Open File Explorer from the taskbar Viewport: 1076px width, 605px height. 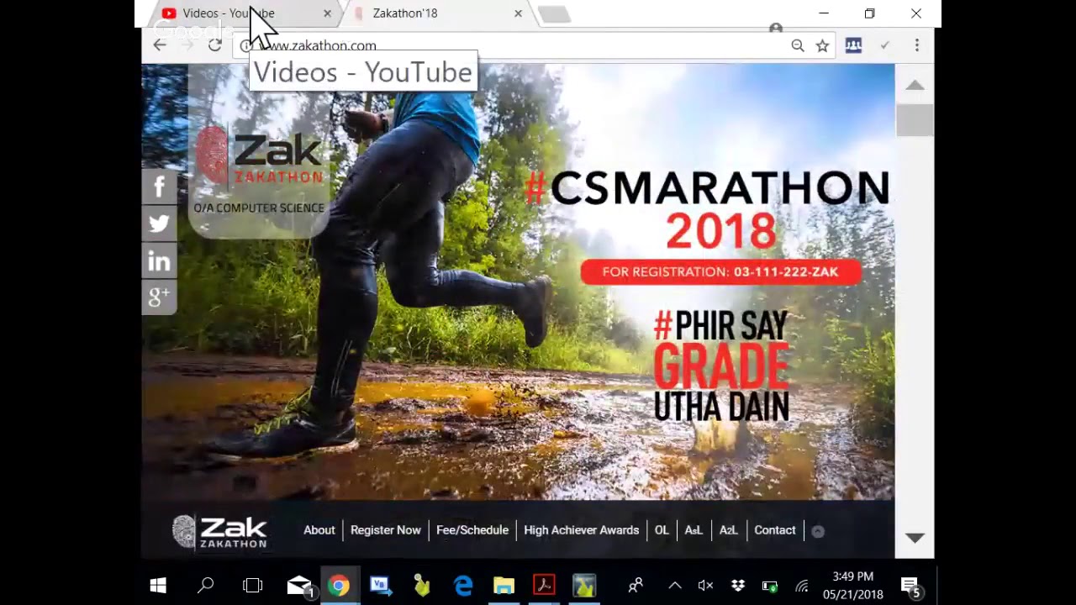(504, 585)
